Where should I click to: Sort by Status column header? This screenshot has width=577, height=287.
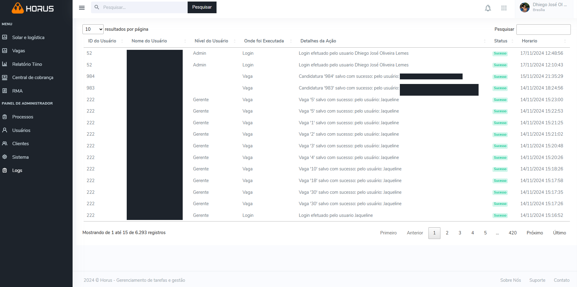tap(501, 41)
